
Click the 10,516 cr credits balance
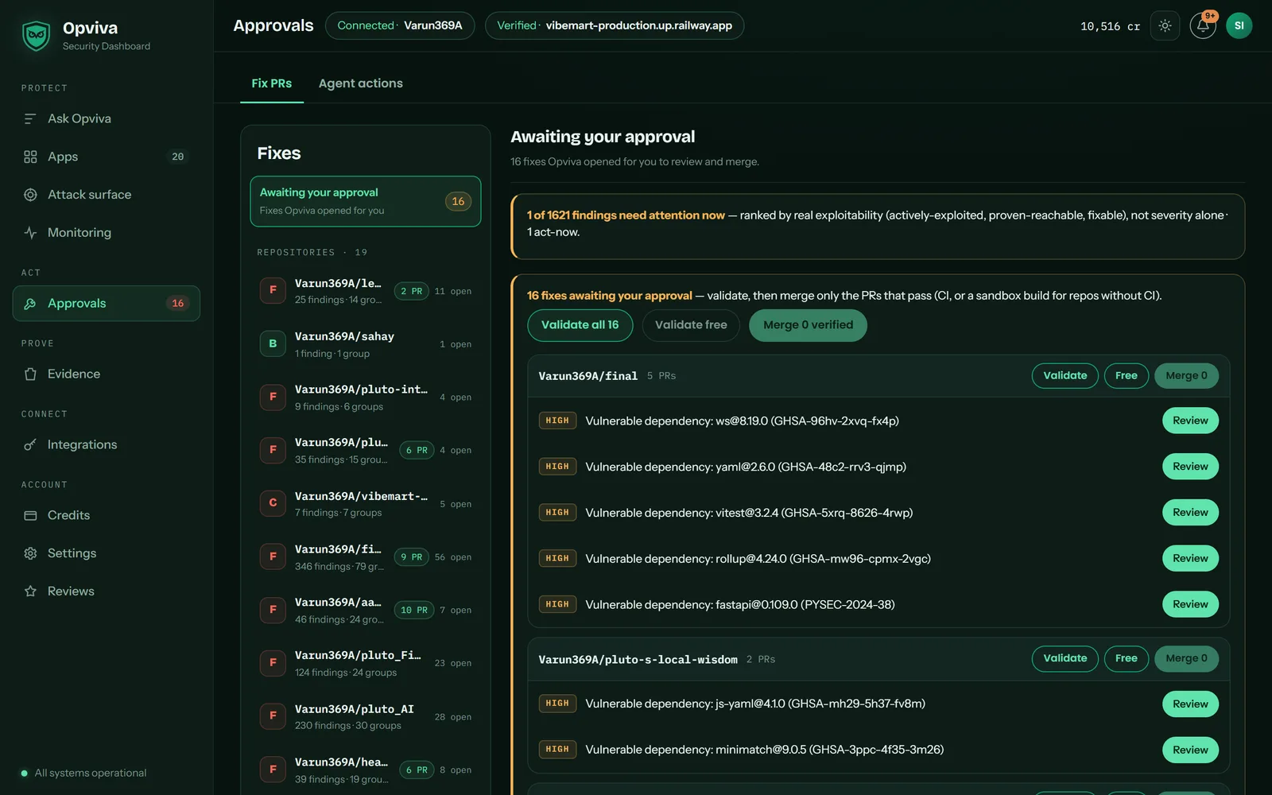coord(1110,26)
